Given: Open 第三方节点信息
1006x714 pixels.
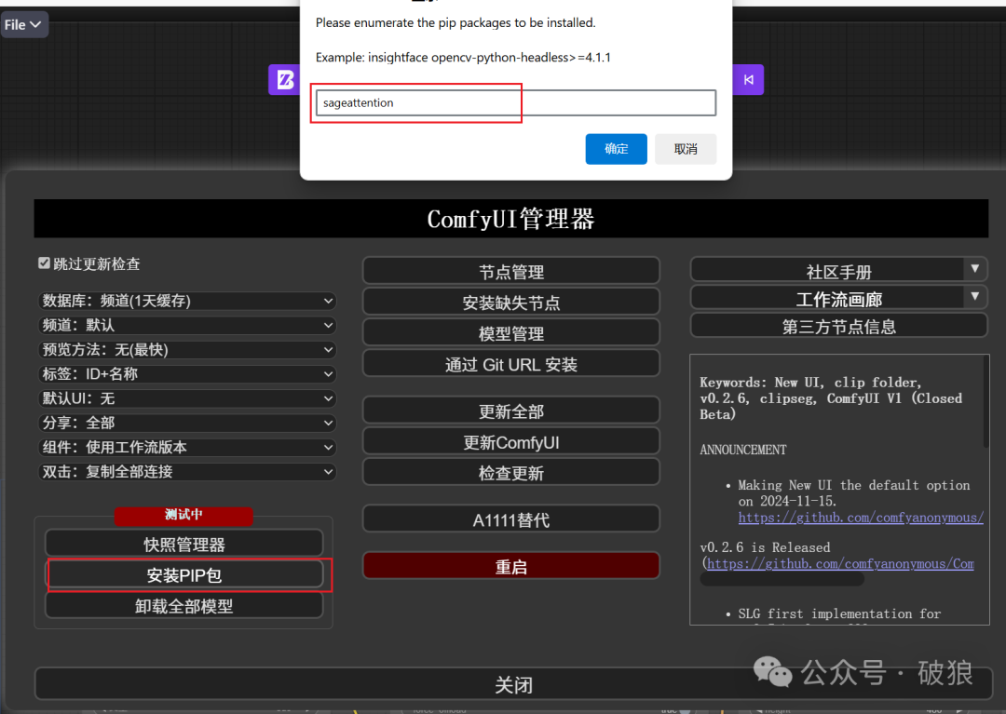Looking at the screenshot, I should [839, 326].
